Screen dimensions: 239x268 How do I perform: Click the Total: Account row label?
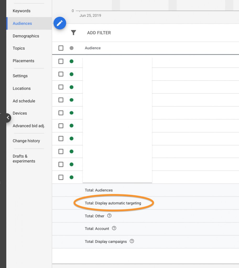point(97,229)
